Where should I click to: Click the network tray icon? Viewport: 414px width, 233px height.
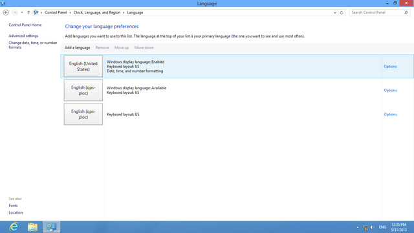365,227
